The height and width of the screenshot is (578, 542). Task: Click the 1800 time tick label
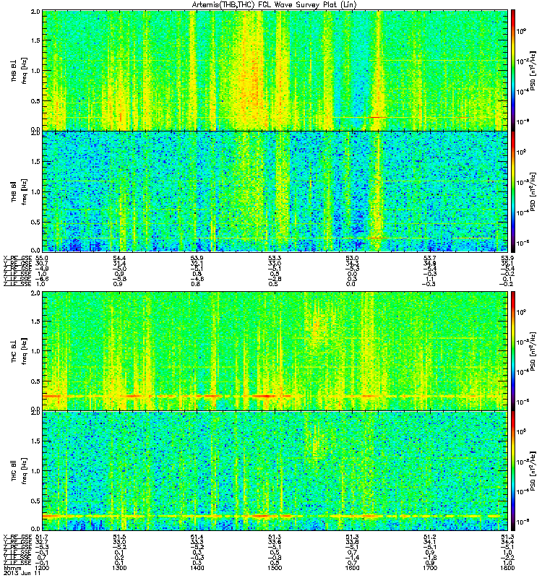[x=507, y=568]
